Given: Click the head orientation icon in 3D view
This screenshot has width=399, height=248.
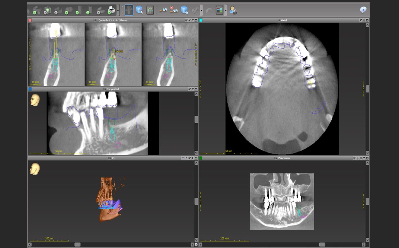Looking at the screenshot, I should [35, 169].
